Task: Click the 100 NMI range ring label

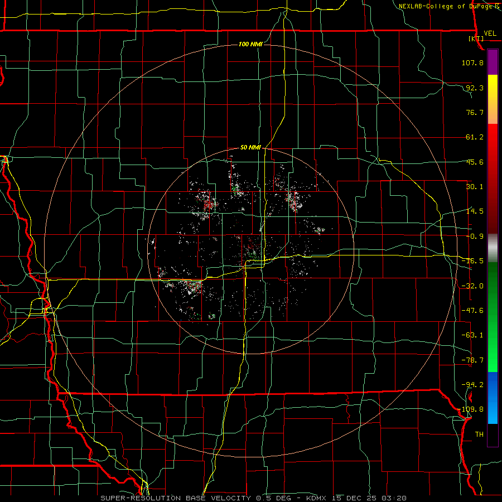Action: (250, 44)
